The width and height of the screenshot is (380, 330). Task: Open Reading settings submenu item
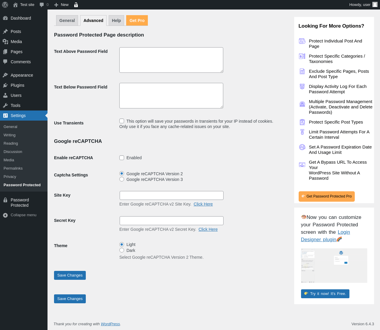(x=11, y=143)
